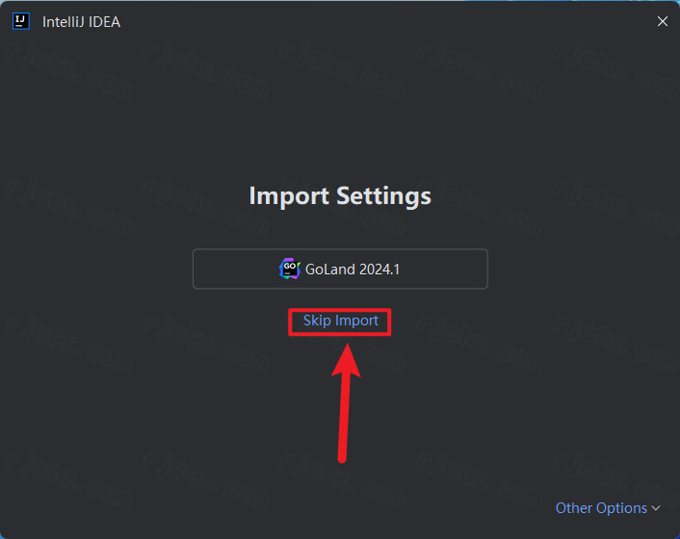Choose the GoLand 2024.1 import source button
Viewport: 680px width, 539px height.
pos(340,269)
